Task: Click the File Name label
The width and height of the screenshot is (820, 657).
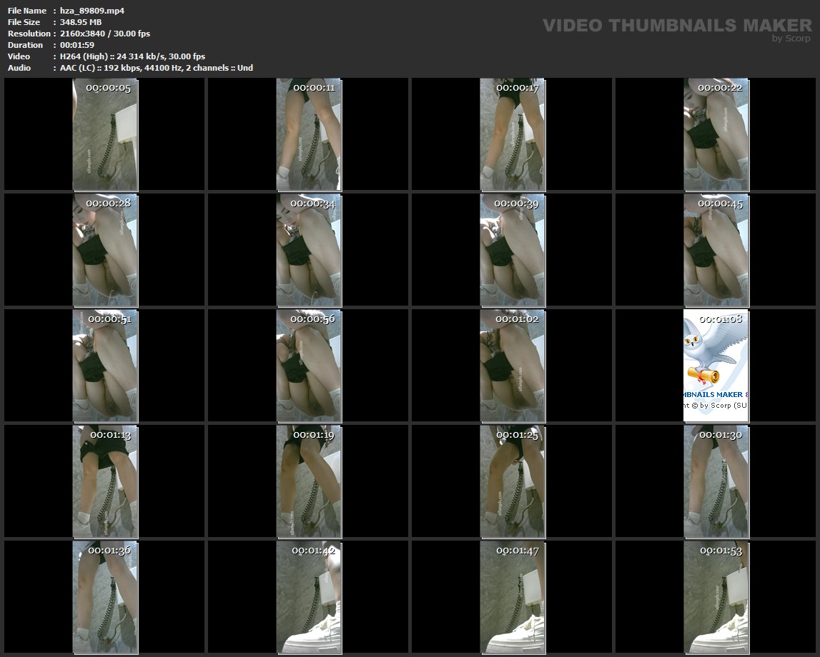Action: [27, 11]
